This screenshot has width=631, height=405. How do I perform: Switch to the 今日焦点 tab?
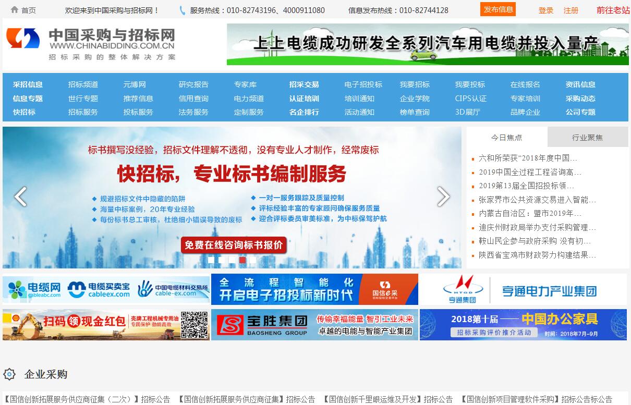click(506, 138)
